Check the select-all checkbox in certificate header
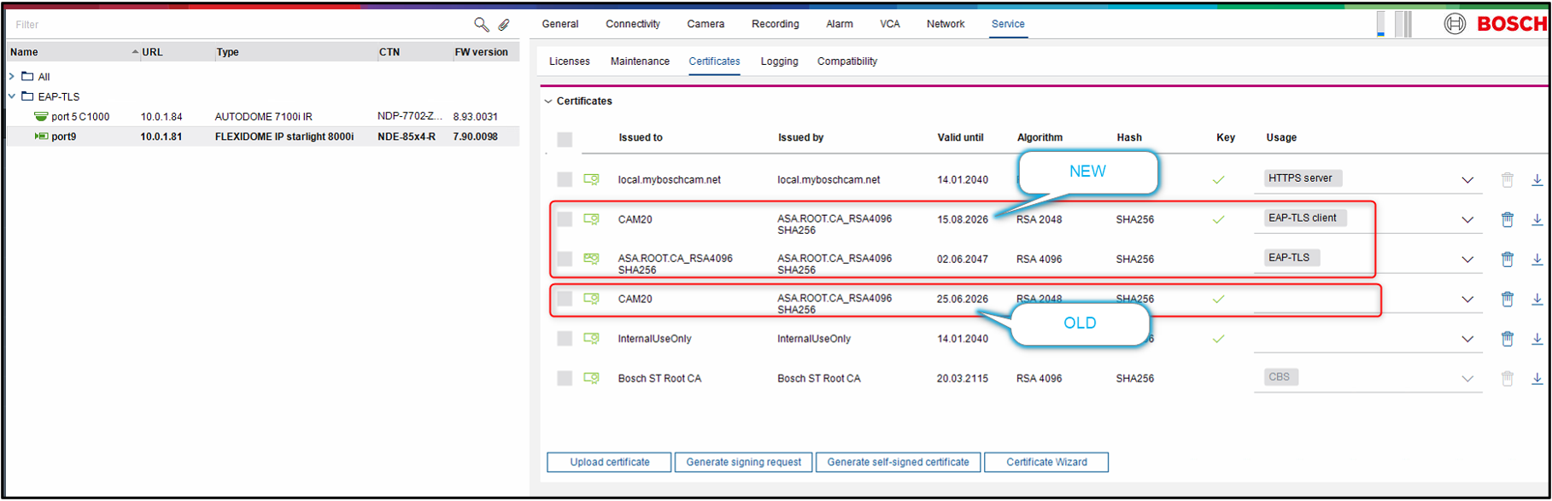1552x501 pixels. pyautogui.click(x=565, y=139)
